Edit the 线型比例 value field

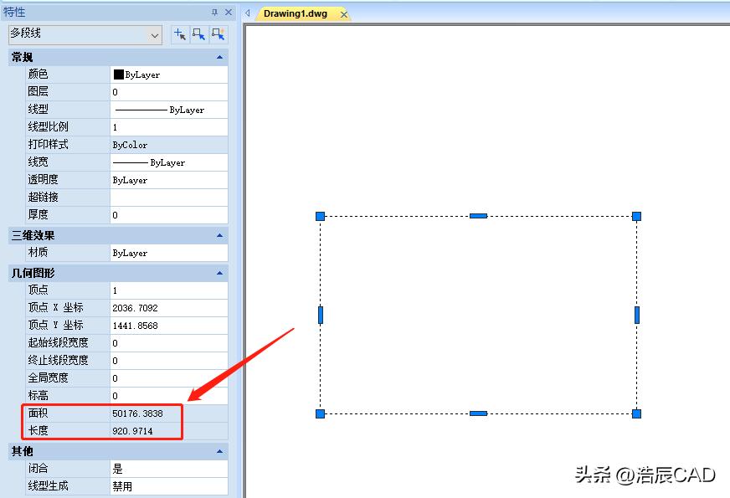coord(167,126)
